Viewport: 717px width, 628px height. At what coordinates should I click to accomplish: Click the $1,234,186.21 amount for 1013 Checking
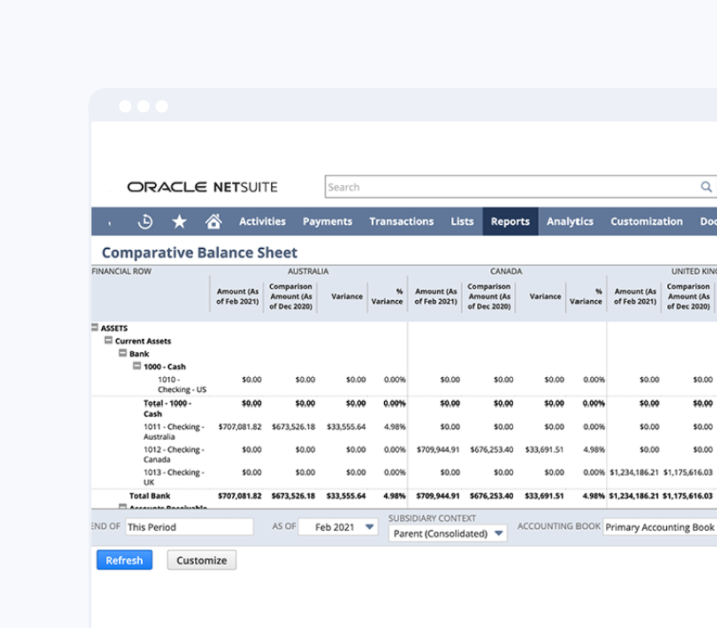pos(634,472)
